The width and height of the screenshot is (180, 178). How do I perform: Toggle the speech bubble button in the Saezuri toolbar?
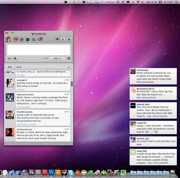point(57,39)
